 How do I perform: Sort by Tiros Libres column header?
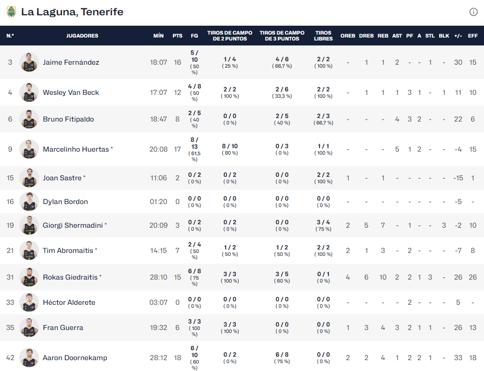(x=323, y=36)
